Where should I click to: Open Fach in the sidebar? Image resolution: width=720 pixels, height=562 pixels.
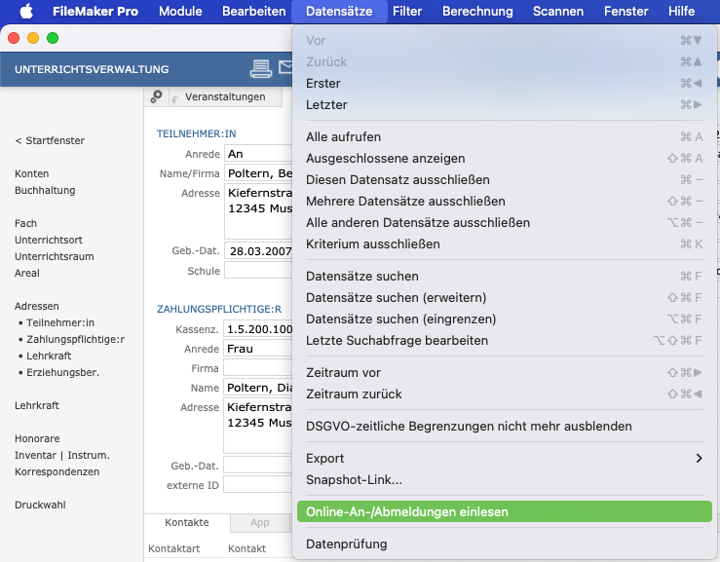25,223
